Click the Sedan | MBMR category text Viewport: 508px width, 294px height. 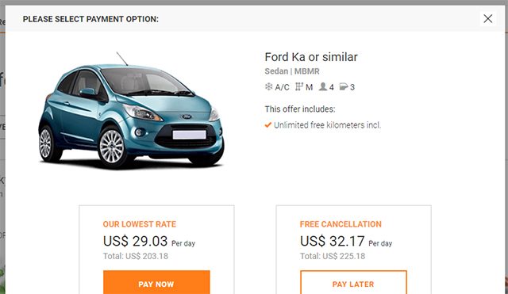(292, 71)
